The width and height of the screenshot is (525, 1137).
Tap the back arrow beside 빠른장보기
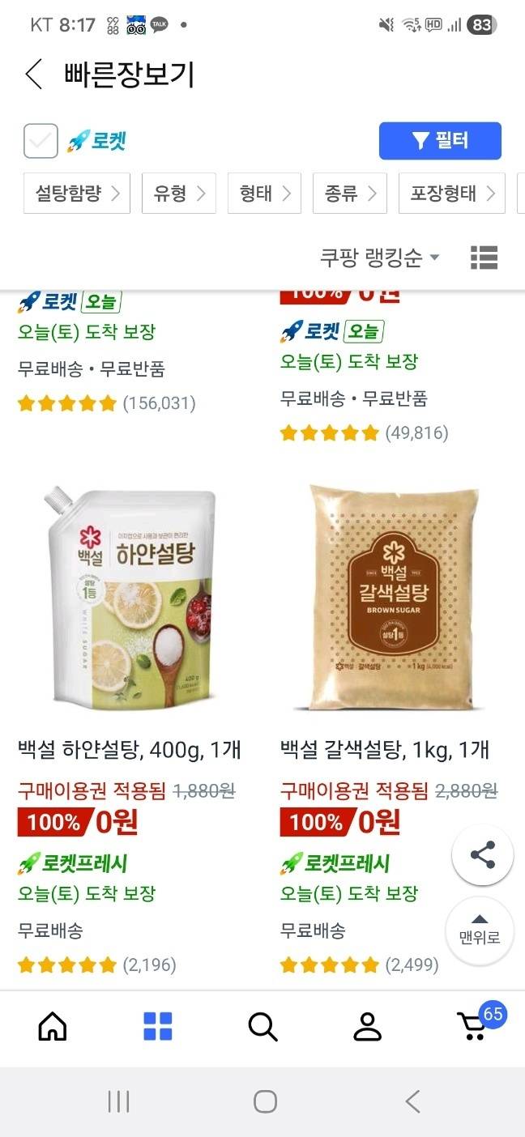33,75
